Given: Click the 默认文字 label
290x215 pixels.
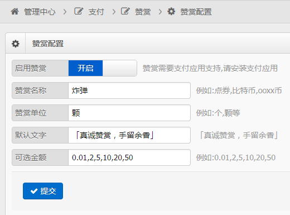Looking at the screenshot, I should click(x=31, y=135).
